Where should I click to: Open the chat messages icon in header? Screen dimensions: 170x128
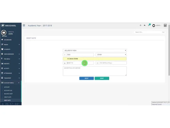144,25
